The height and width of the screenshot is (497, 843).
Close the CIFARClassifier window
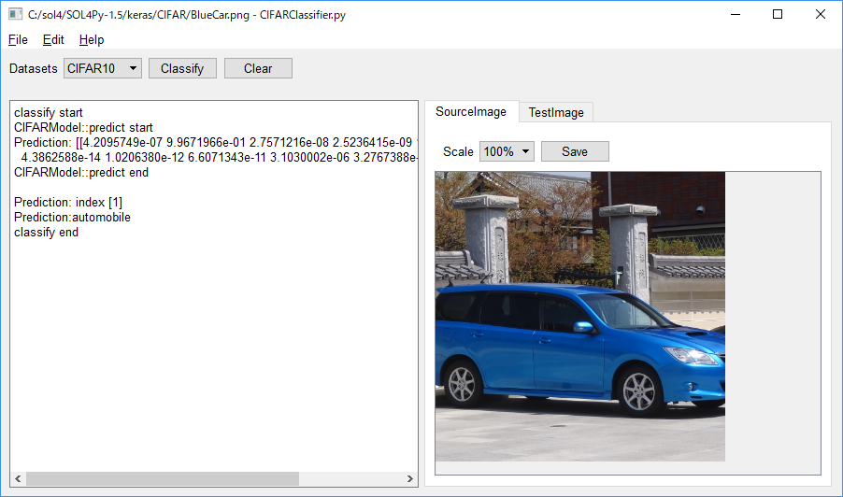click(x=821, y=15)
